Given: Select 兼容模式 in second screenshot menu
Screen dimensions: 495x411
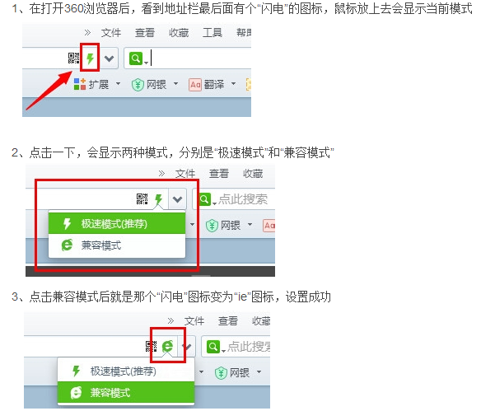Looking at the screenshot, I should click(x=116, y=245).
